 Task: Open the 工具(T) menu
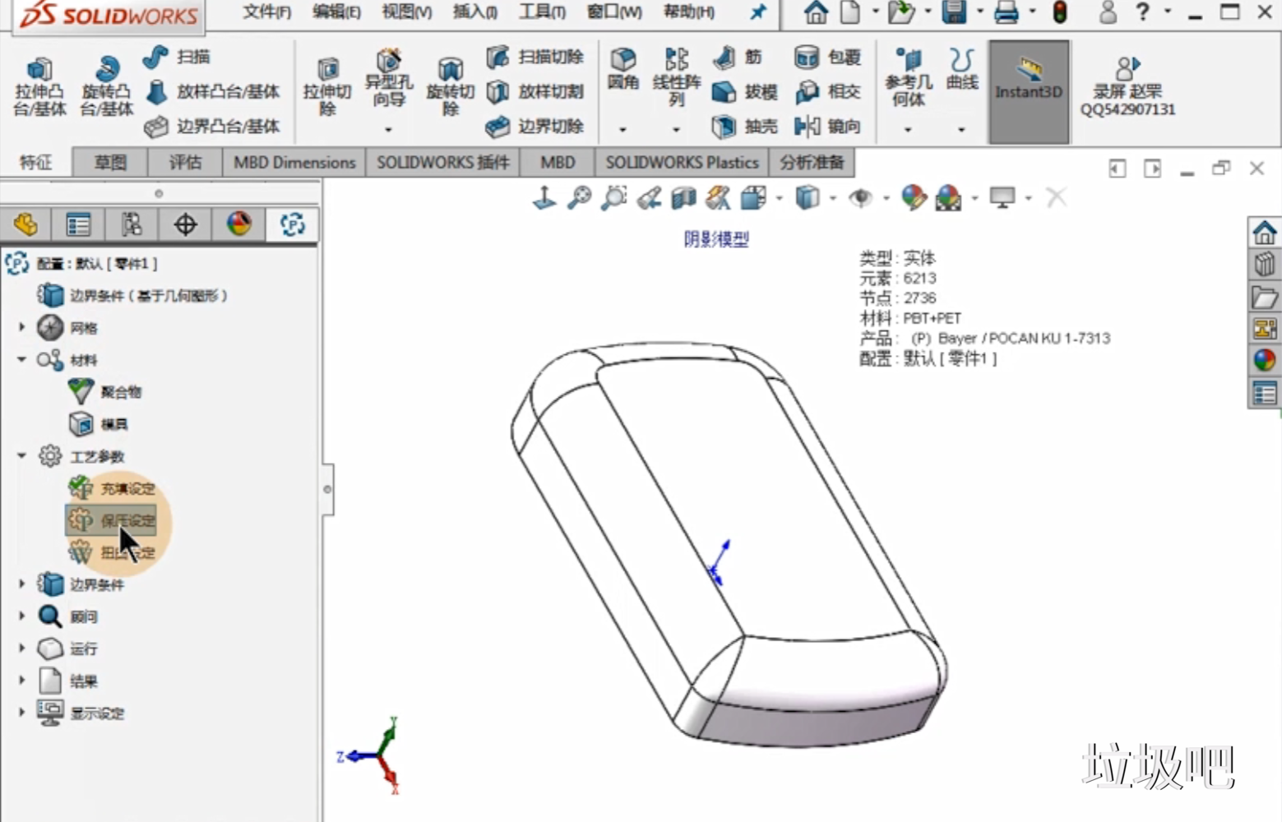pyautogui.click(x=541, y=12)
